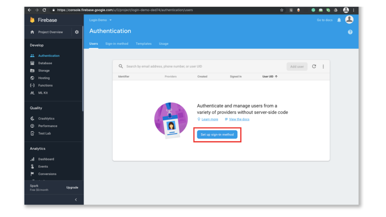This screenshot has width=386, height=217.
Task: Sort by the User UID column
Action: [270, 77]
